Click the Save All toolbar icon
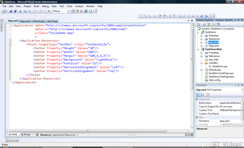244x148 pixels. 15,11
